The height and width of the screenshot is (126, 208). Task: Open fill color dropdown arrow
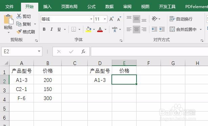[x=94, y=29]
